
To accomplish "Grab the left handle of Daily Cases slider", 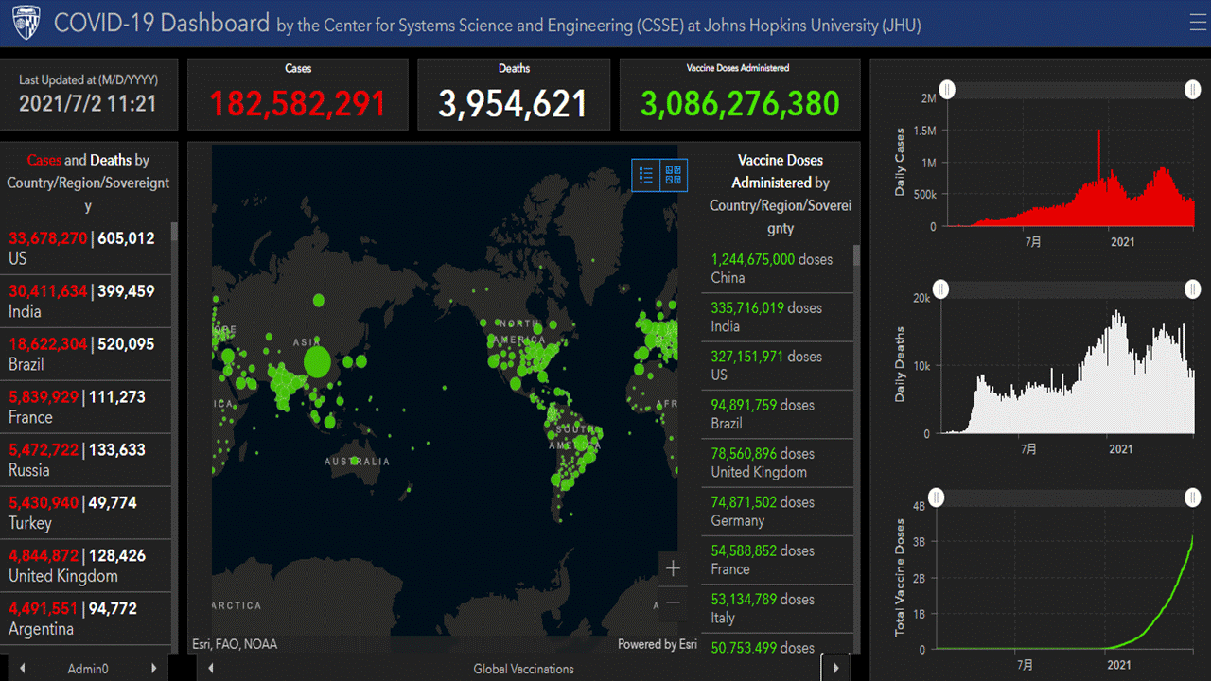I will coord(947,89).
